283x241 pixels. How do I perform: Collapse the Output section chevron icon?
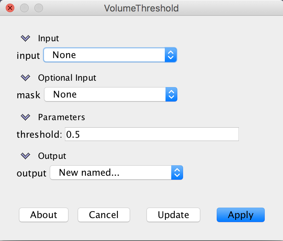pyautogui.click(x=25, y=156)
